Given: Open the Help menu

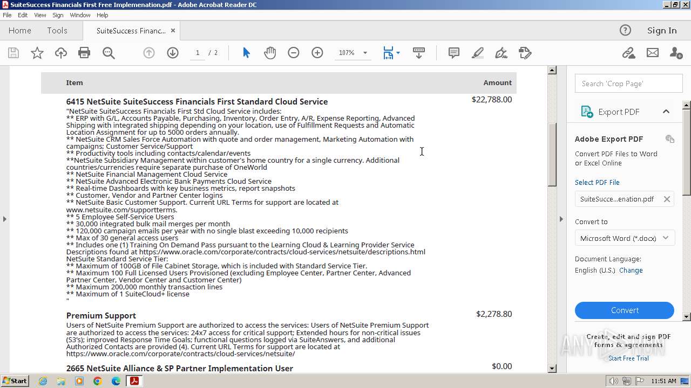Looking at the screenshot, I should click(x=103, y=15).
